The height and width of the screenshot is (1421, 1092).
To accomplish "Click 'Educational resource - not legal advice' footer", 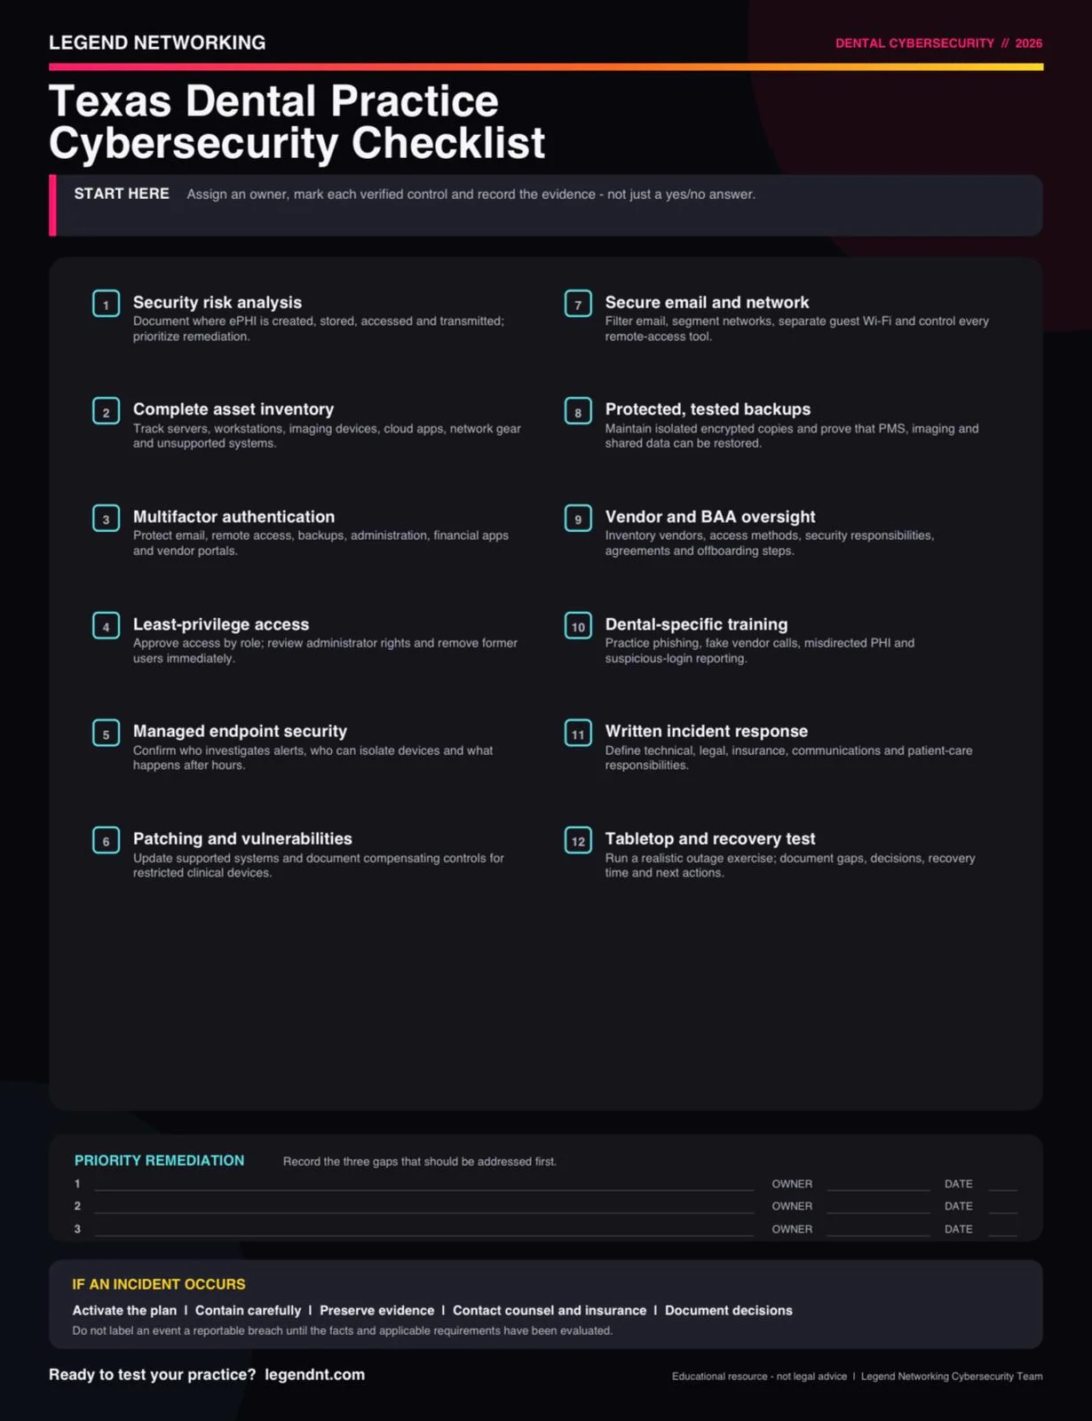I will [x=759, y=1377].
